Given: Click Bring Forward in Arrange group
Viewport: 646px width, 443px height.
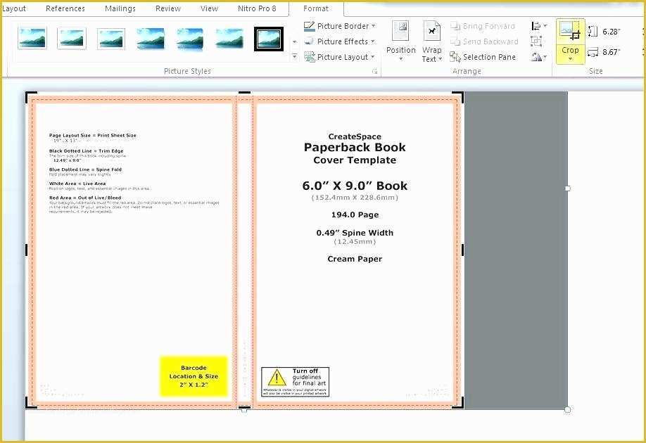Looking at the screenshot, I should pyautogui.click(x=483, y=26).
